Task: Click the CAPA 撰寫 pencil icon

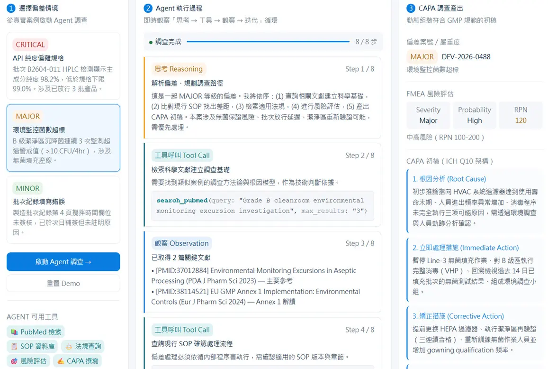Action: click(x=61, y=361)
